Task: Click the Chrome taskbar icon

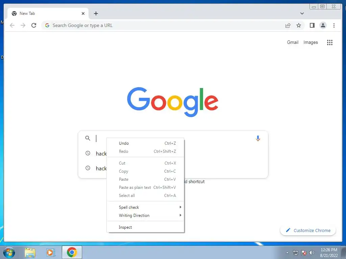Action: (x=72, y=252)
